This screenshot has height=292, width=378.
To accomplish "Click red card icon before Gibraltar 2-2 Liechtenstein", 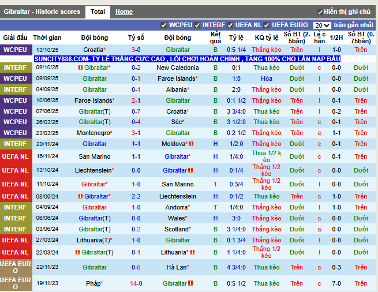I will click(x=81, y=197).
